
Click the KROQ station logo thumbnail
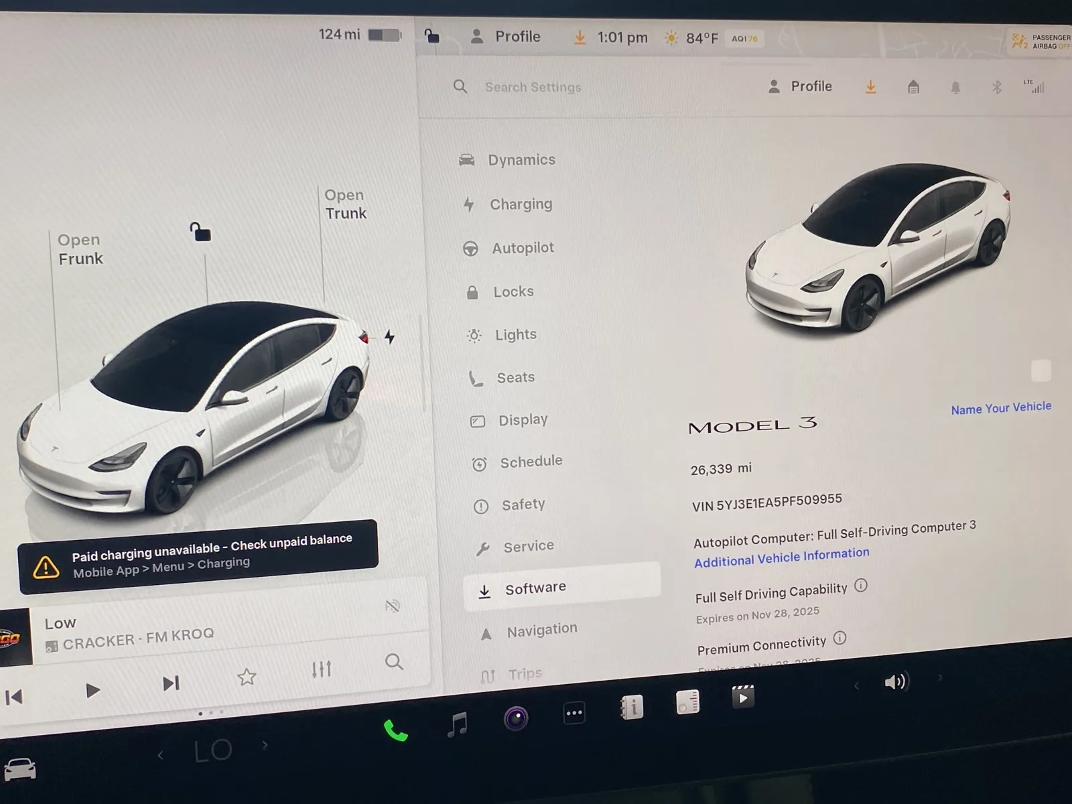point(14,638)
